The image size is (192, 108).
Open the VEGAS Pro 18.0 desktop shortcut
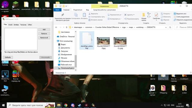coord(5,76)
